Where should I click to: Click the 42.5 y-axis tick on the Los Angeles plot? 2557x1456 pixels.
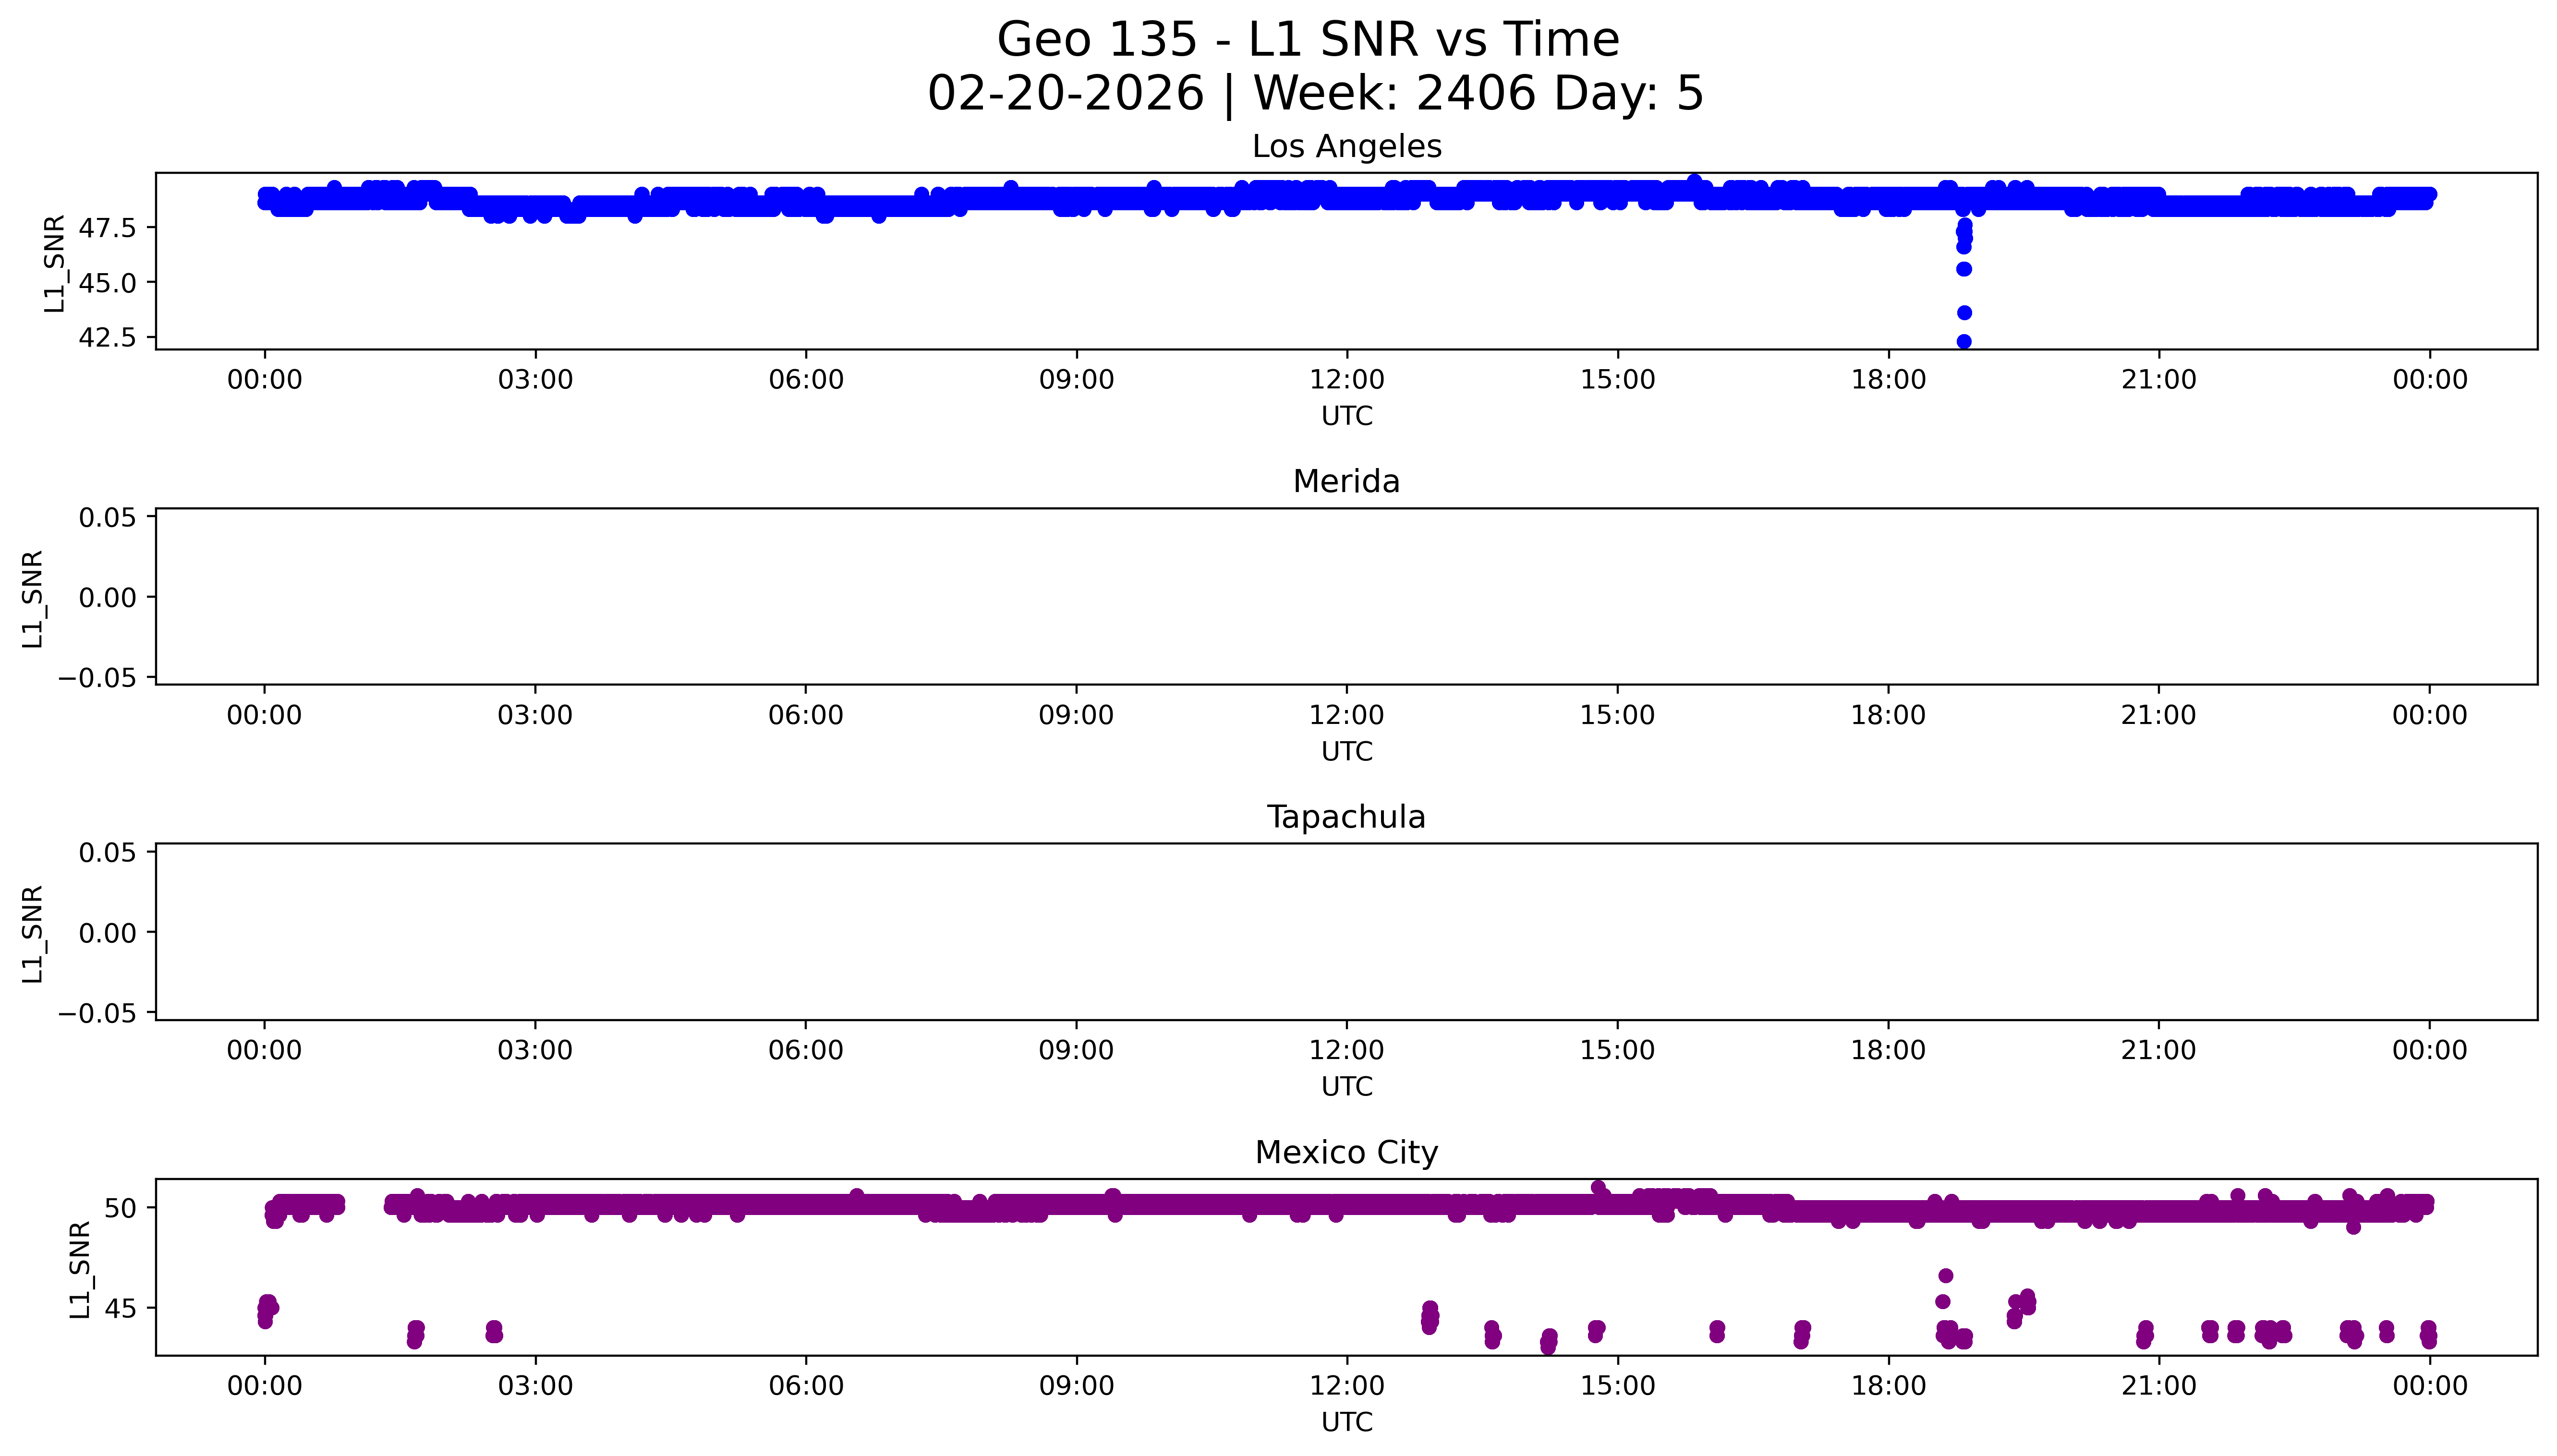click(x=106, y=338)
